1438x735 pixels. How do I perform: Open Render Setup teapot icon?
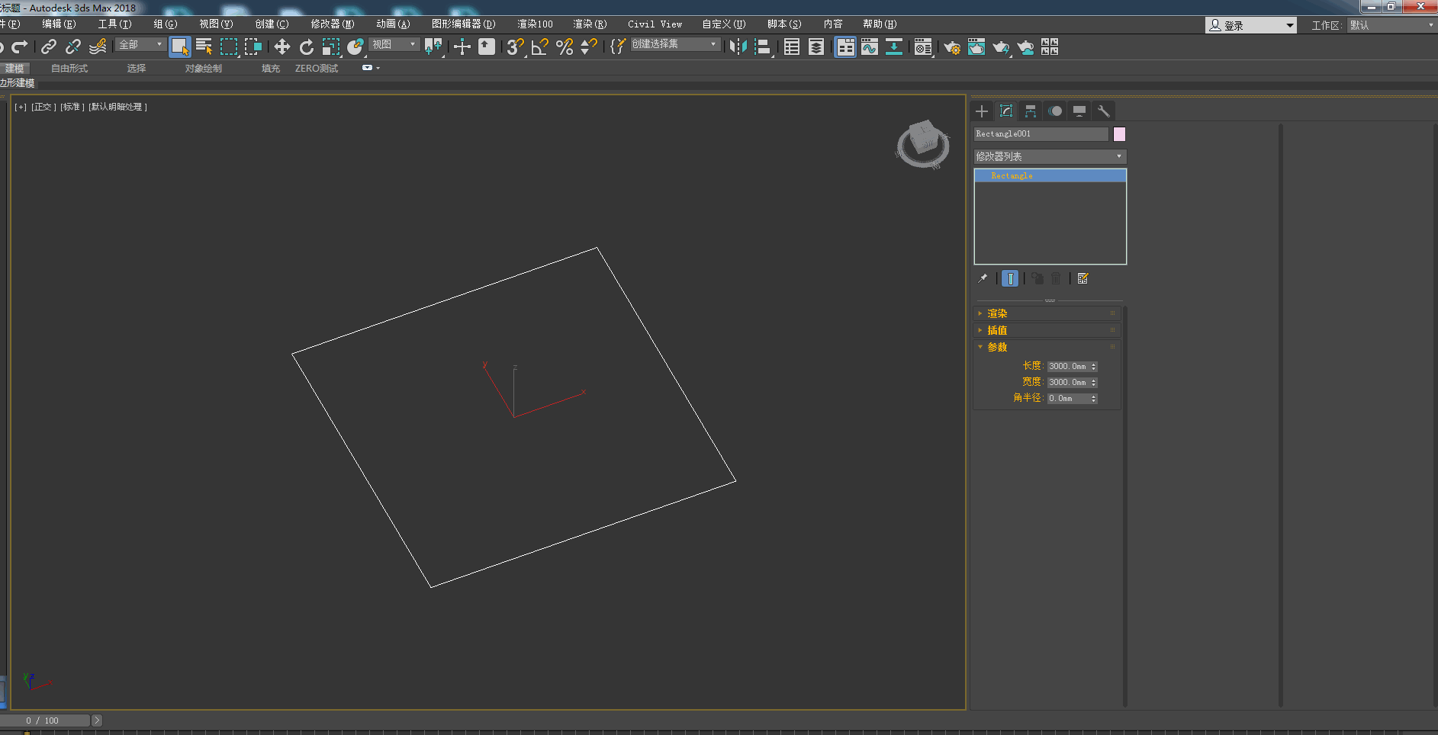click(x=952, y=47)
